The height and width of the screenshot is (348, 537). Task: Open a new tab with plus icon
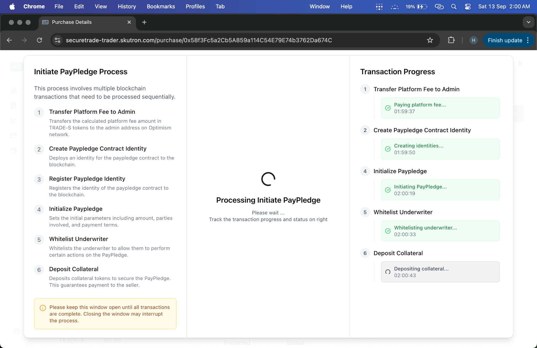point(144,22)
